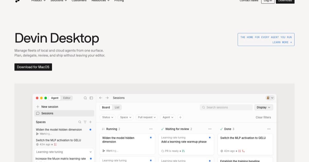Open the Done column three-dot menu
Image resolution: width=309 pixels, height=162 pixels.
pos(269,129)
